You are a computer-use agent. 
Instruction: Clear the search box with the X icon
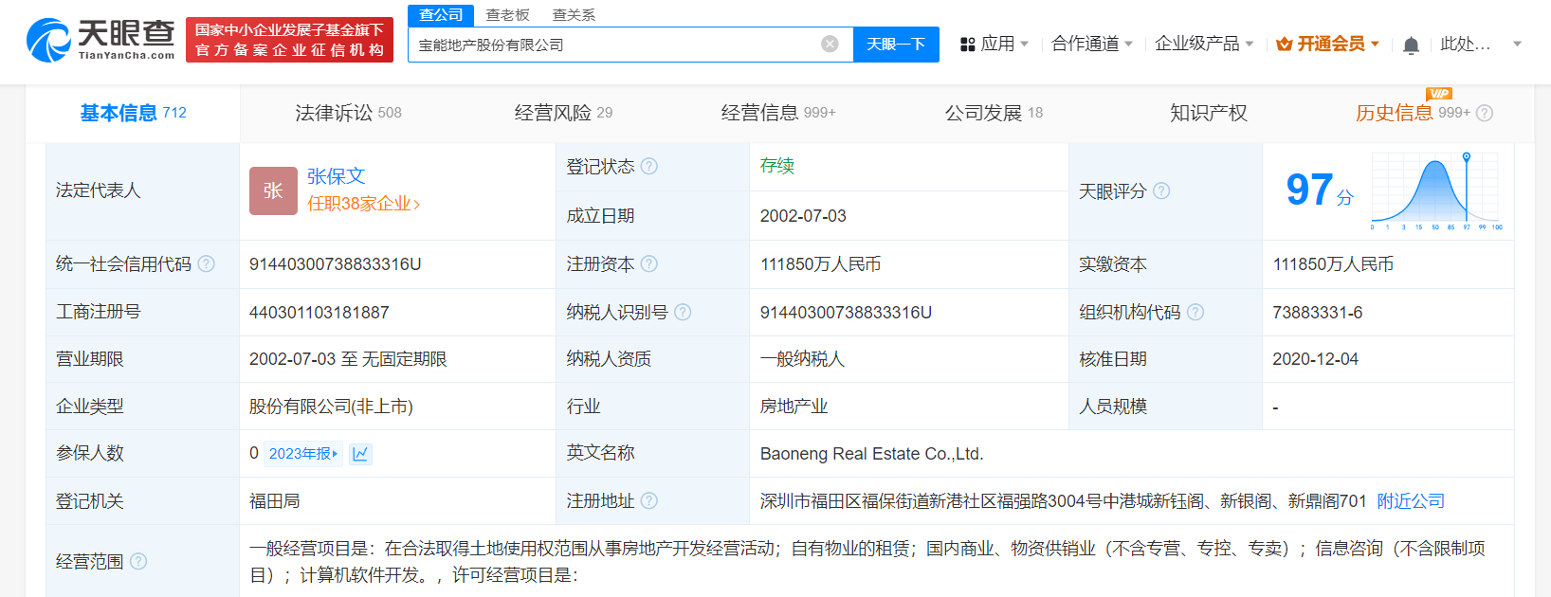point(830,44)
